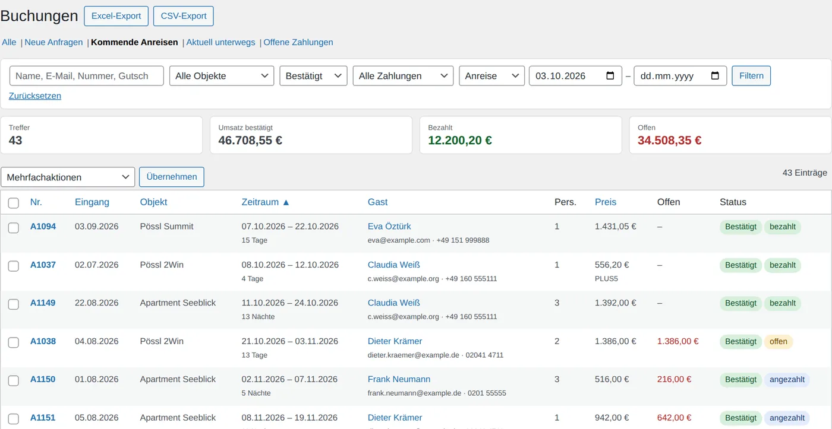Show the Offene Zahlungen view
832x429 pixels.
click(x=298, y=42)
